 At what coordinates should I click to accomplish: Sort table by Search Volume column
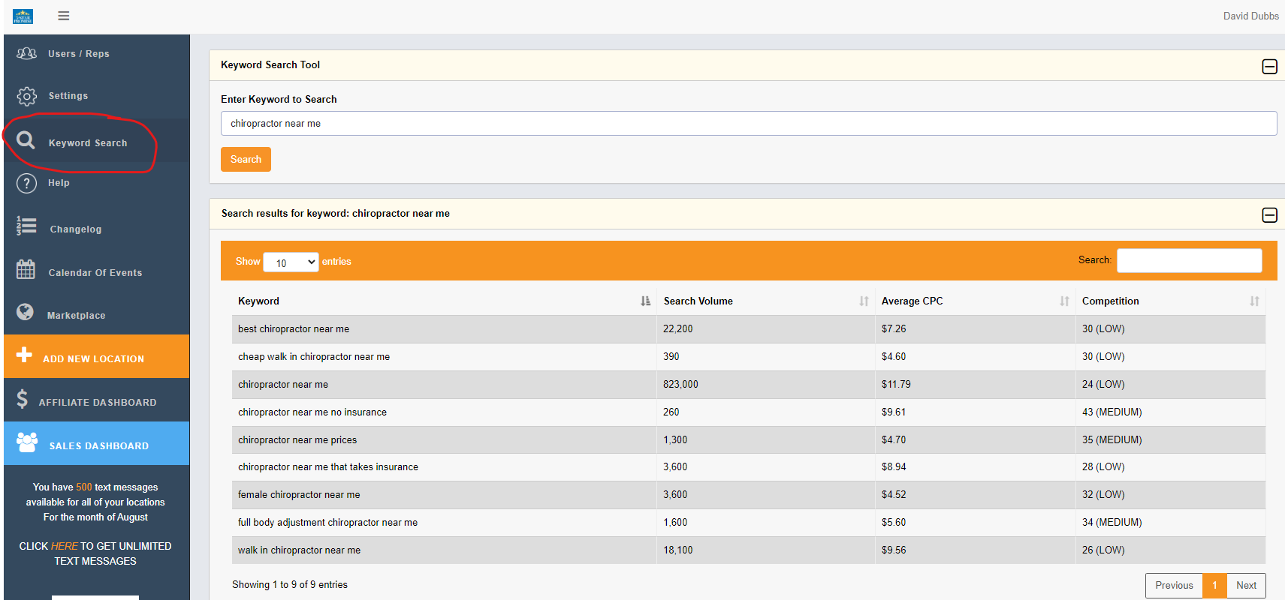765,301
